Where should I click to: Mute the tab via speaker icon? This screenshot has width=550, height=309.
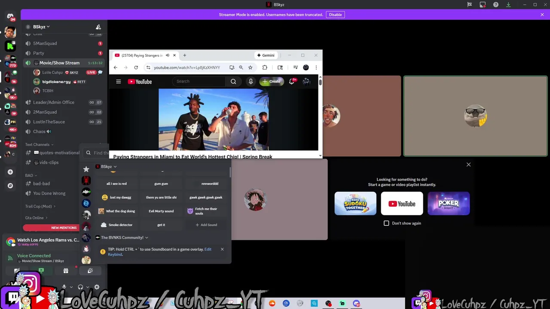coord(168,55)
